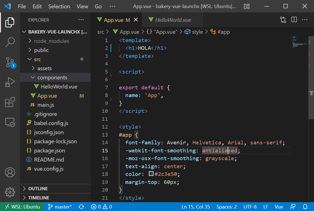Click the master* branch in status bar
Viewport: 314px width, 211px height.
60,207
